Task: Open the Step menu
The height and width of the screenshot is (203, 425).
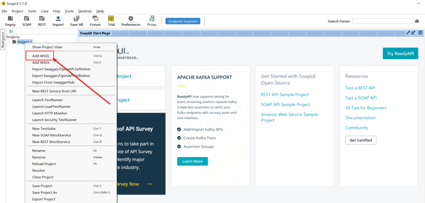Action: tap(56, 11)
